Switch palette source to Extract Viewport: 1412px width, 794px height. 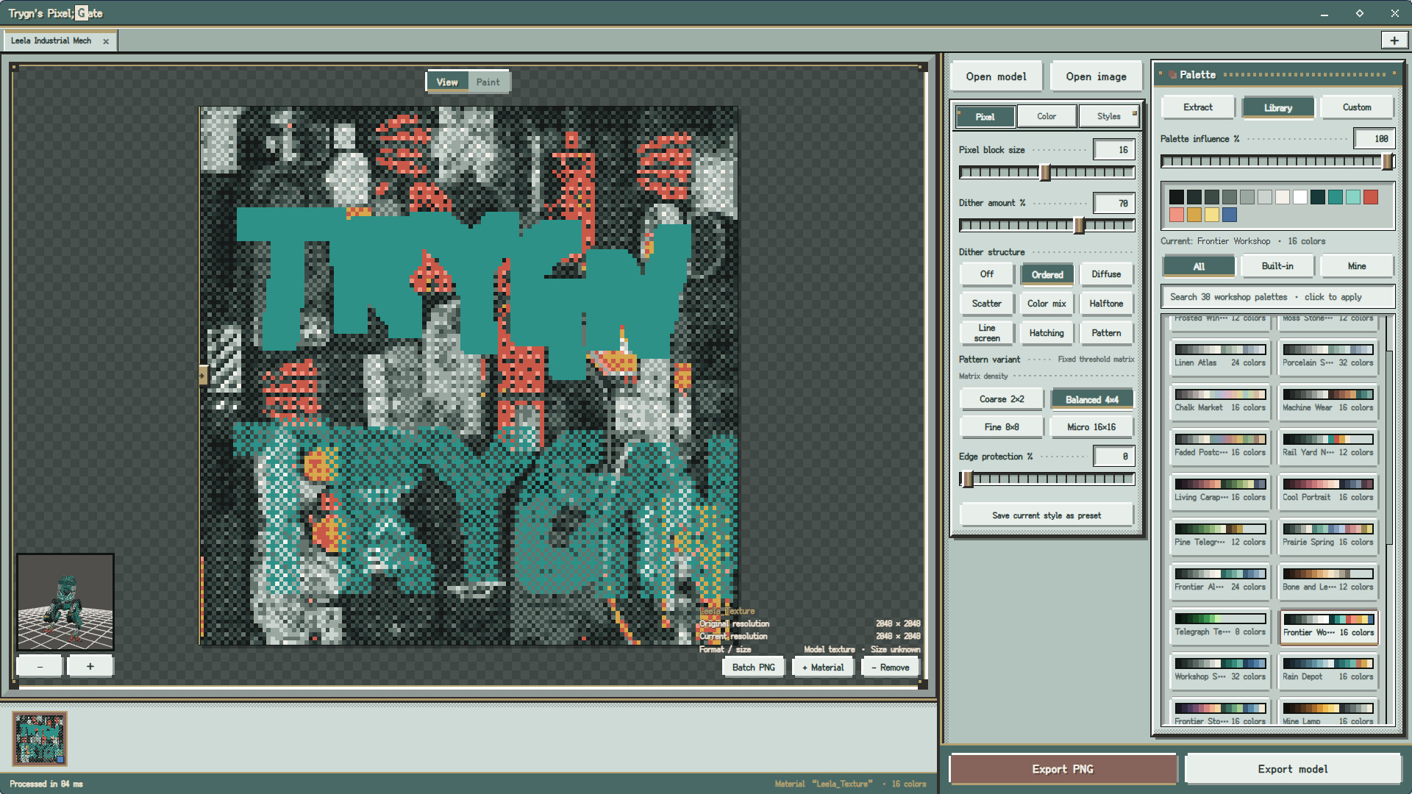(x=1198, y=107)
